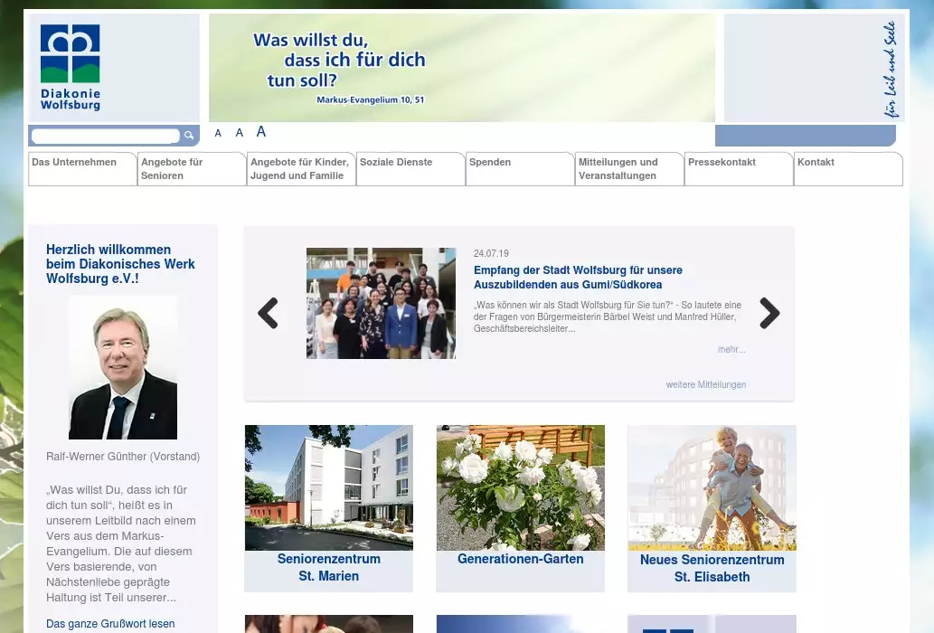Go to previous news slide arrow

coord(268,314)
